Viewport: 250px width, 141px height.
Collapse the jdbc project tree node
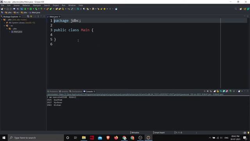pos(2,20)
